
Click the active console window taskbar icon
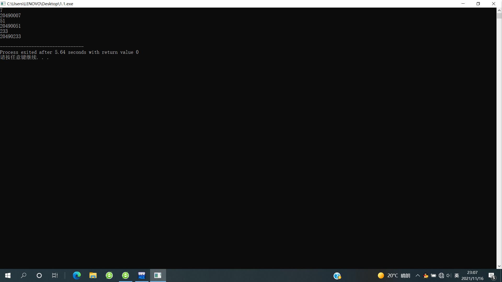click(x=158, y=275)
